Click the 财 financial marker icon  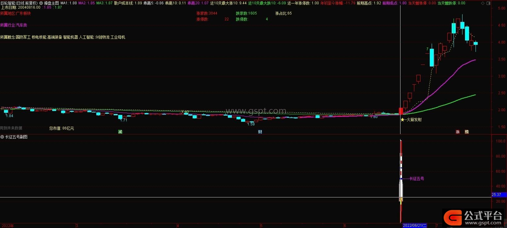coord(260,132)
